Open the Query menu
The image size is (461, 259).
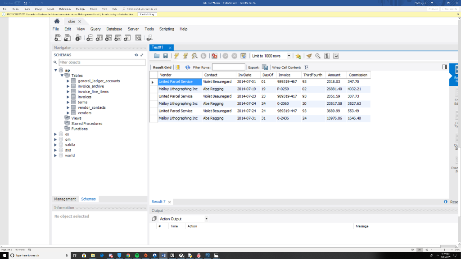tap(95, 29)
